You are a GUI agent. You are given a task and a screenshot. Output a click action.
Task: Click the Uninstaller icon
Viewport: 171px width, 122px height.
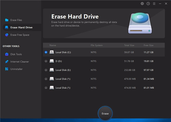coord(7,69)
